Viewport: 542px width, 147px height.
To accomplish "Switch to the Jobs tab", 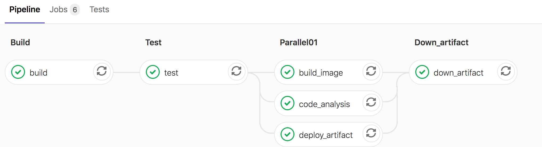I will 59,10.
